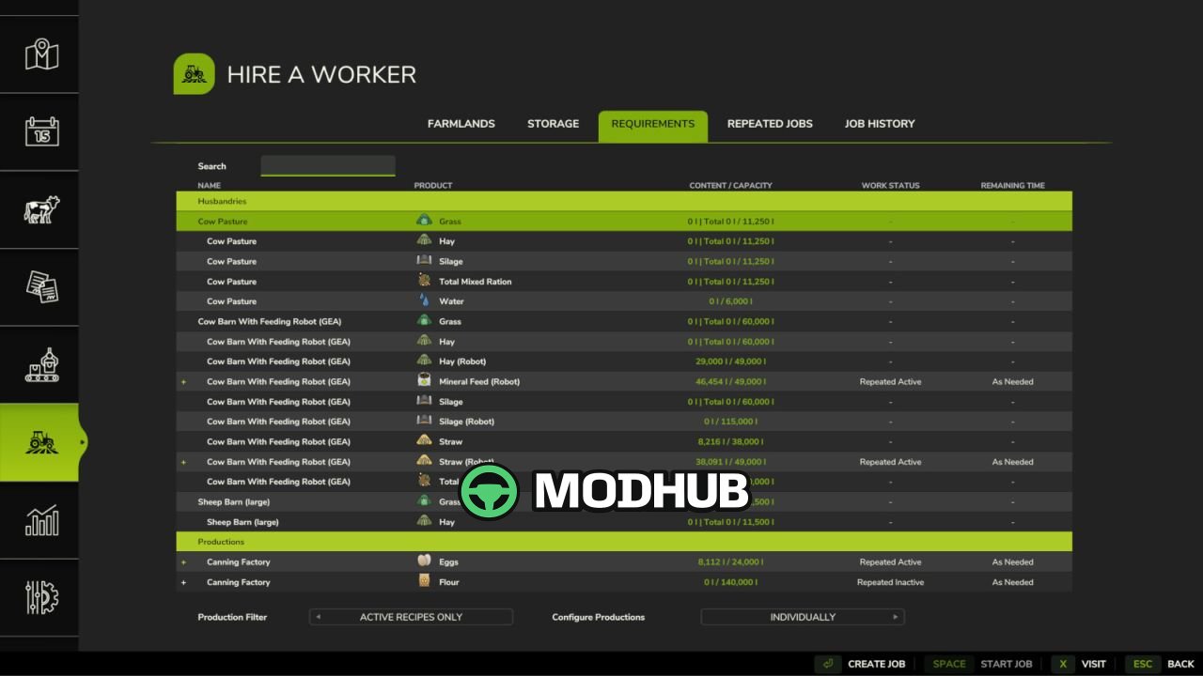Image resolution: width=1203 pixels, height=676 pixels.
Task: Switch to the Farmlands tab
Action: pyautogui.click(x=461, y=124)
